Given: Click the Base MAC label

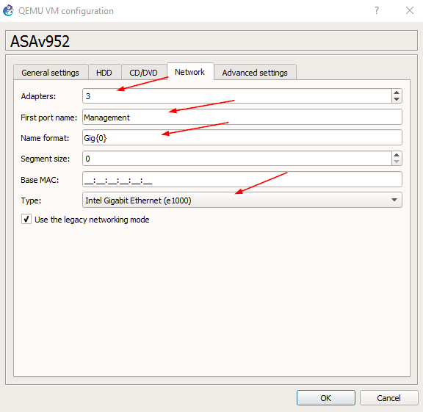Looking at the screenshot, I should [40, 180].
